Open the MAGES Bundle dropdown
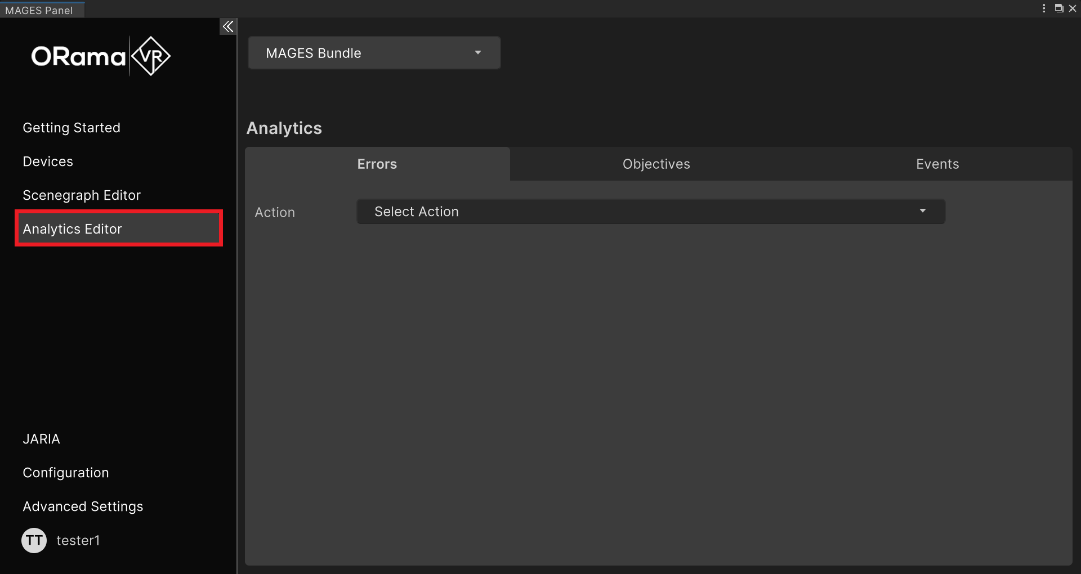 coord(373,52)
